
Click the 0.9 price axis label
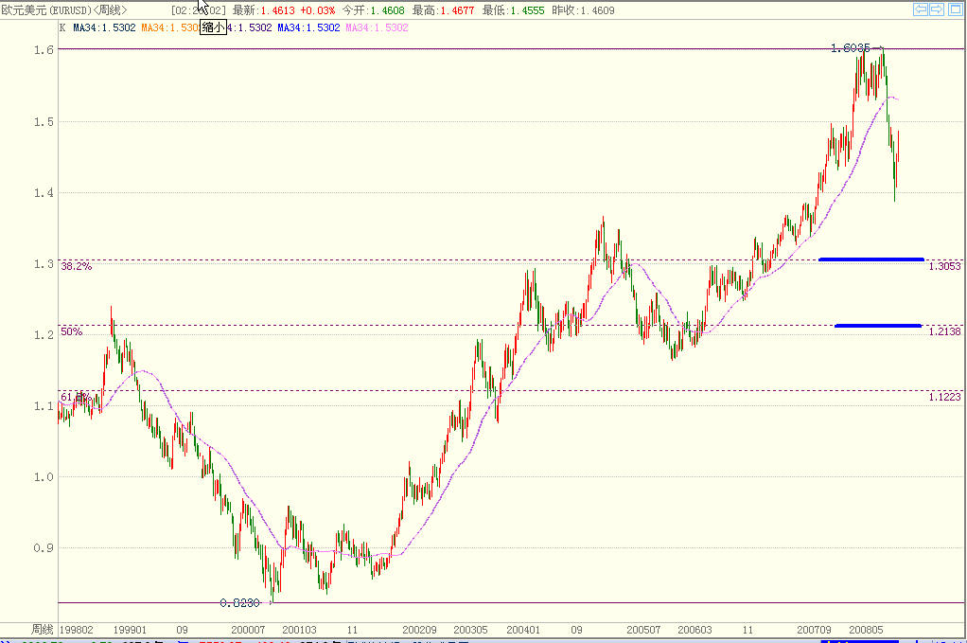(44, 548)
